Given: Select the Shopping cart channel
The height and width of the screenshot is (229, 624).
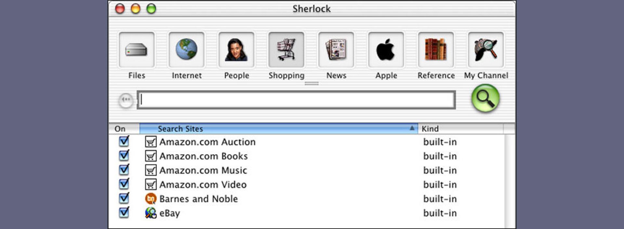Looking at the screenshot, I should [x=286, y=50].
